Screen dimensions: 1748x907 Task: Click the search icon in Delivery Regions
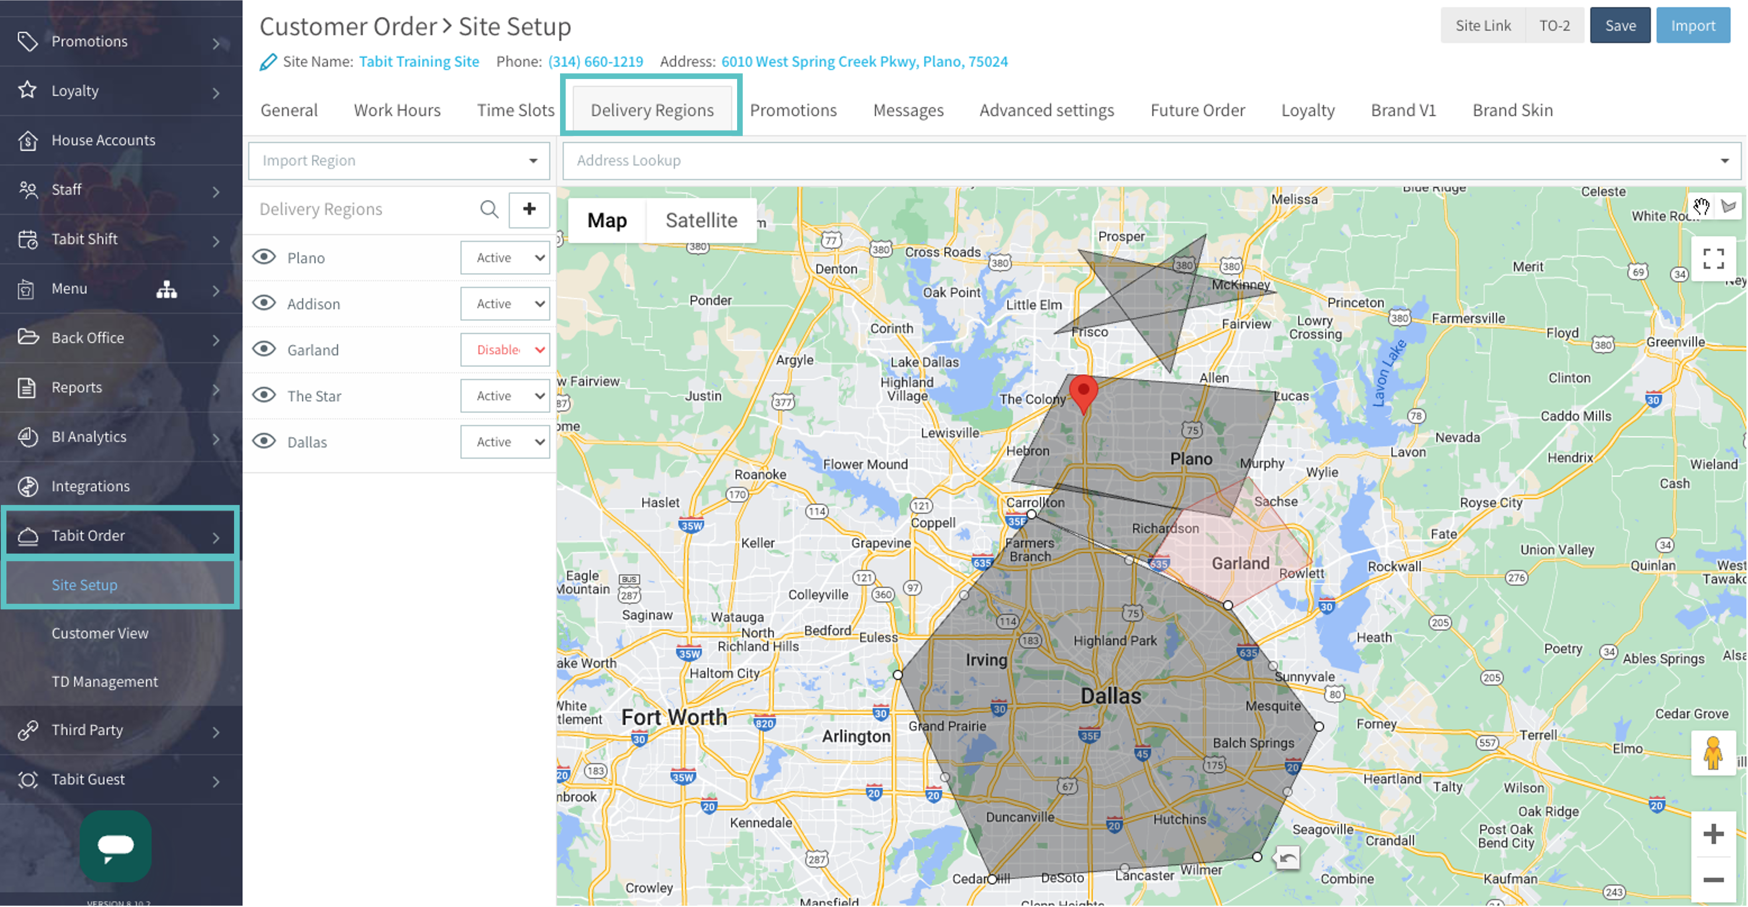(489, 209)
